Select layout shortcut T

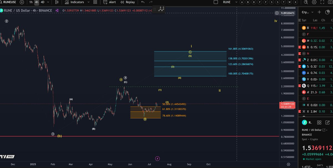(x=284, y=2)
